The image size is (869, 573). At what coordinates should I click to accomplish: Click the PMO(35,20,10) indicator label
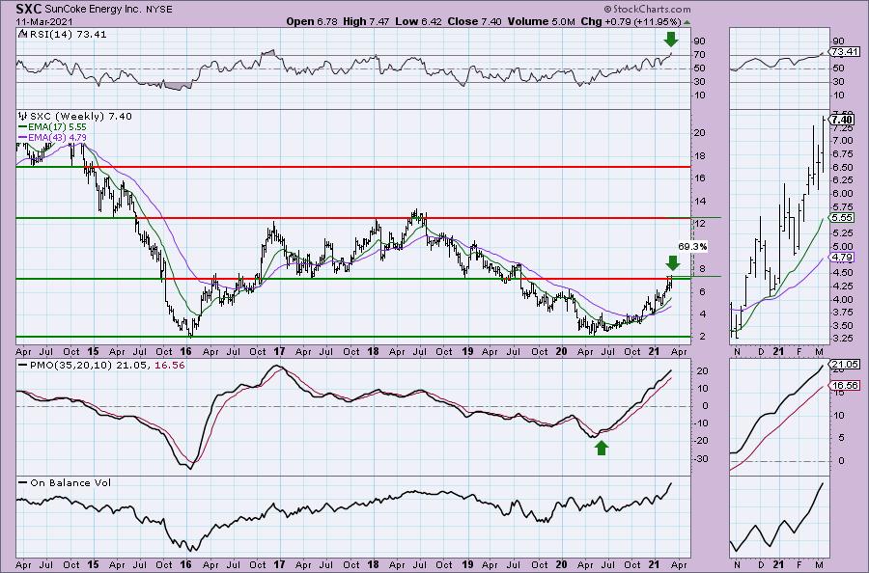pyautogui.click(x=70, y=366)
